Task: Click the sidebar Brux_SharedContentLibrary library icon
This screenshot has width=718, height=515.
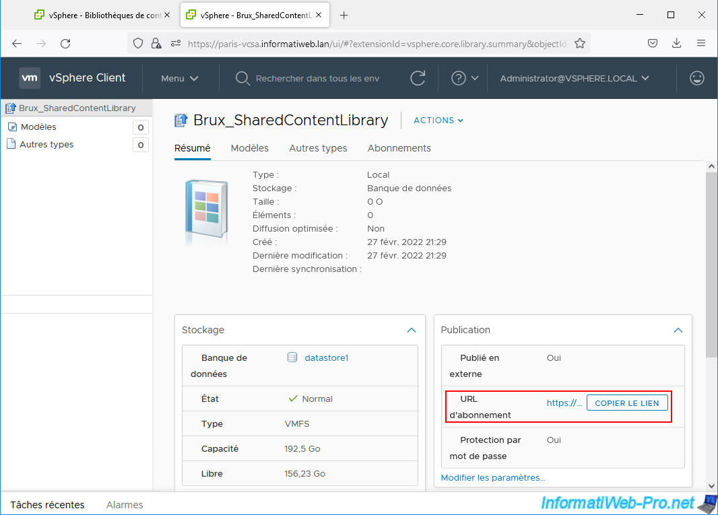Action: click(11, 108)
